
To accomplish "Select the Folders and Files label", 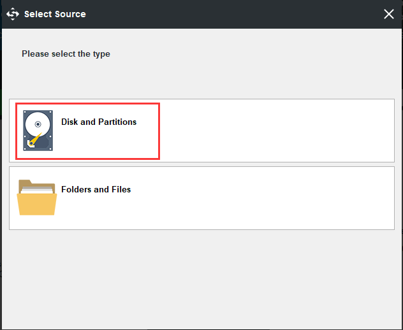I will pos(96,189).
